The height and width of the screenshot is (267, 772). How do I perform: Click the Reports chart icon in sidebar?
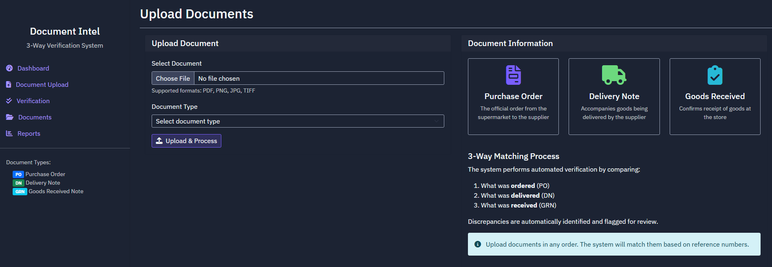click(9, 133)
